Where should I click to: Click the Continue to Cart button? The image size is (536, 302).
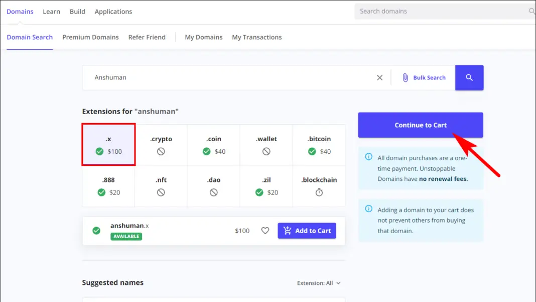[x=420, y=125]
